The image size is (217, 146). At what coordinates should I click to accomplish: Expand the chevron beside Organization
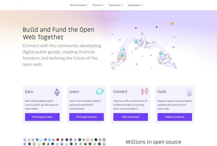142,5
